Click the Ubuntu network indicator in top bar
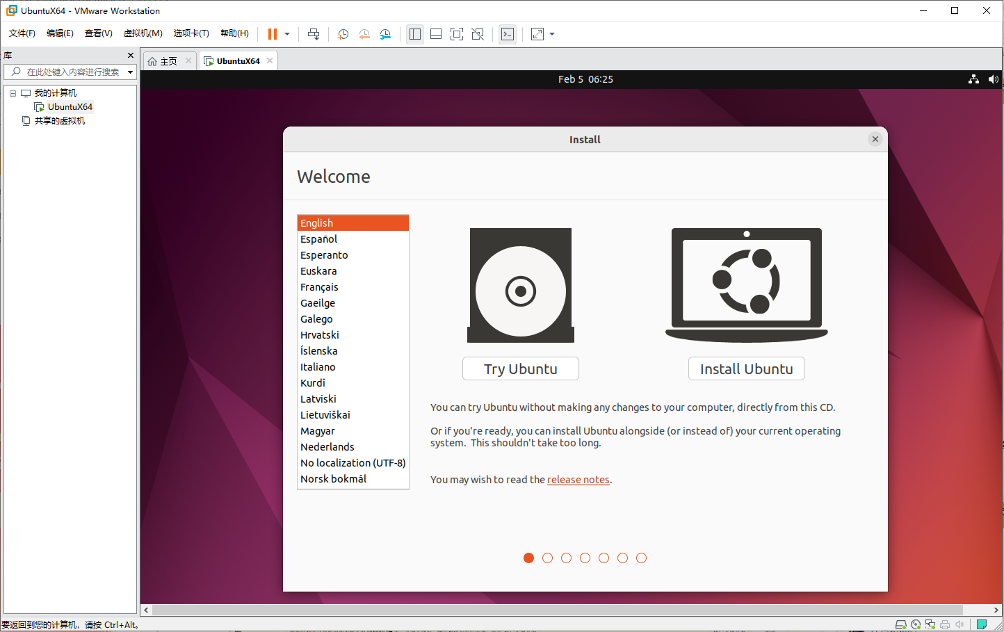This screenshot has height=632, width=1004. pyautogui.click(x=973, y=79)
